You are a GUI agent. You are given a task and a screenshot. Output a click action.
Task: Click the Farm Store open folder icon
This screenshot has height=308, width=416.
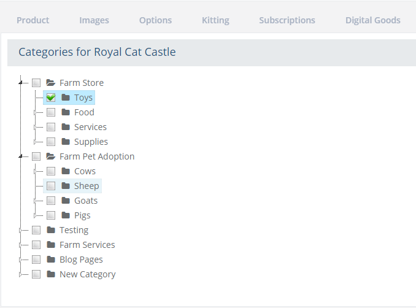(x=51, y=83)
